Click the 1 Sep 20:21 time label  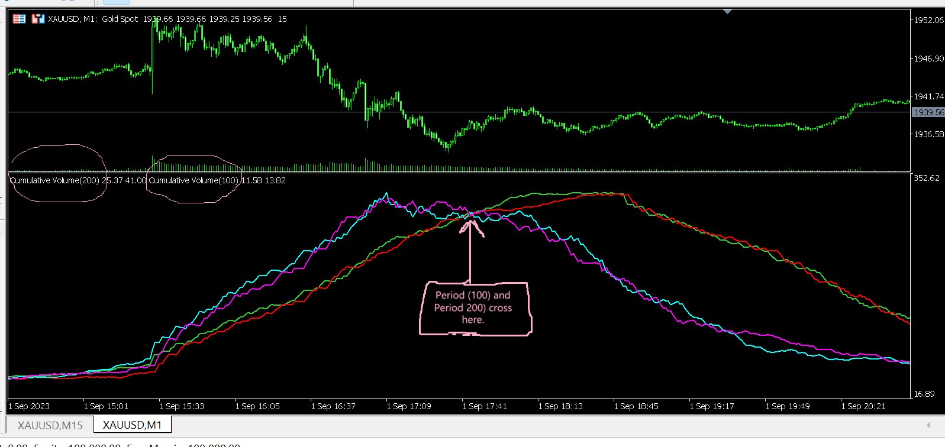point(863,406)
